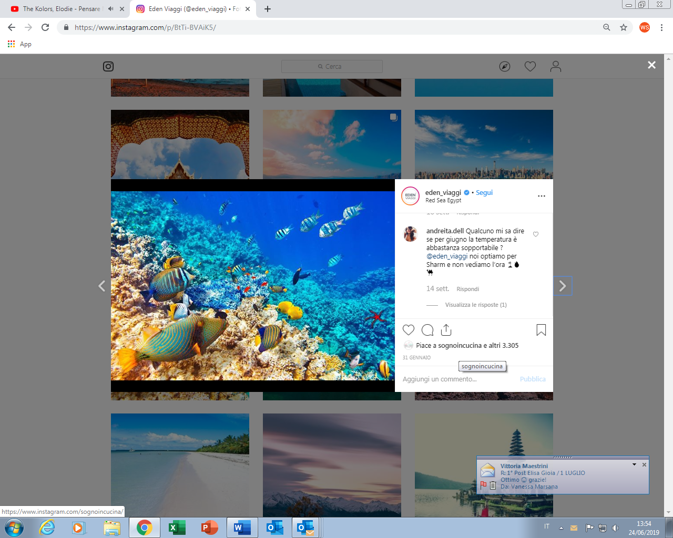This screenshot has width=673, height=538.
Task: Click the eden_viaggi profile avatar
Action: coord(410,196)
